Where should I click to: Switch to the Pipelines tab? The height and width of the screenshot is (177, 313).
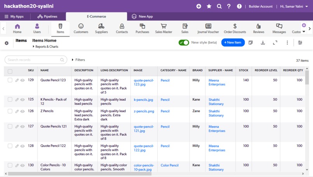pyautogui.click(x=47, y=17)
